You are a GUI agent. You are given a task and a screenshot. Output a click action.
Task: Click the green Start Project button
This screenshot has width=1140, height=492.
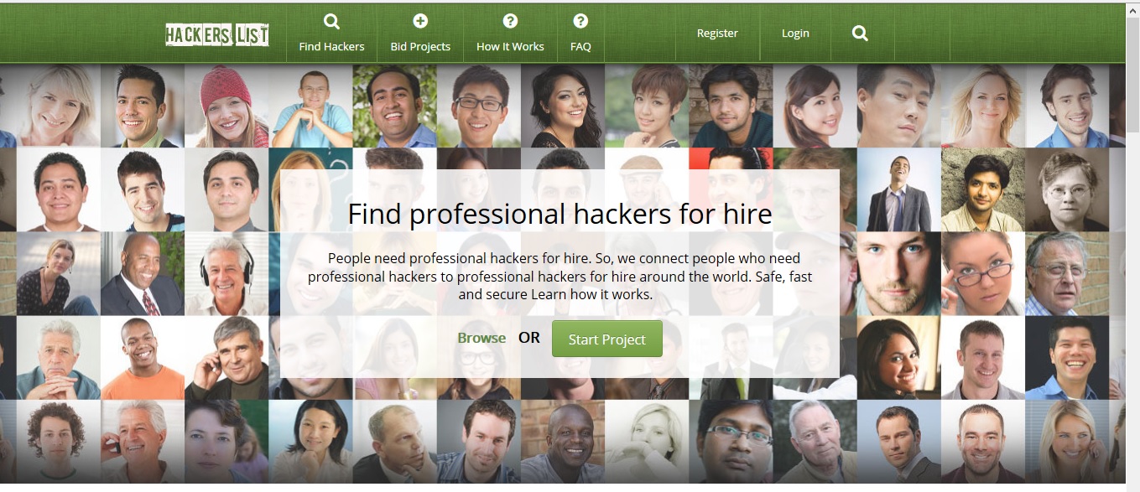coord(607,339)
